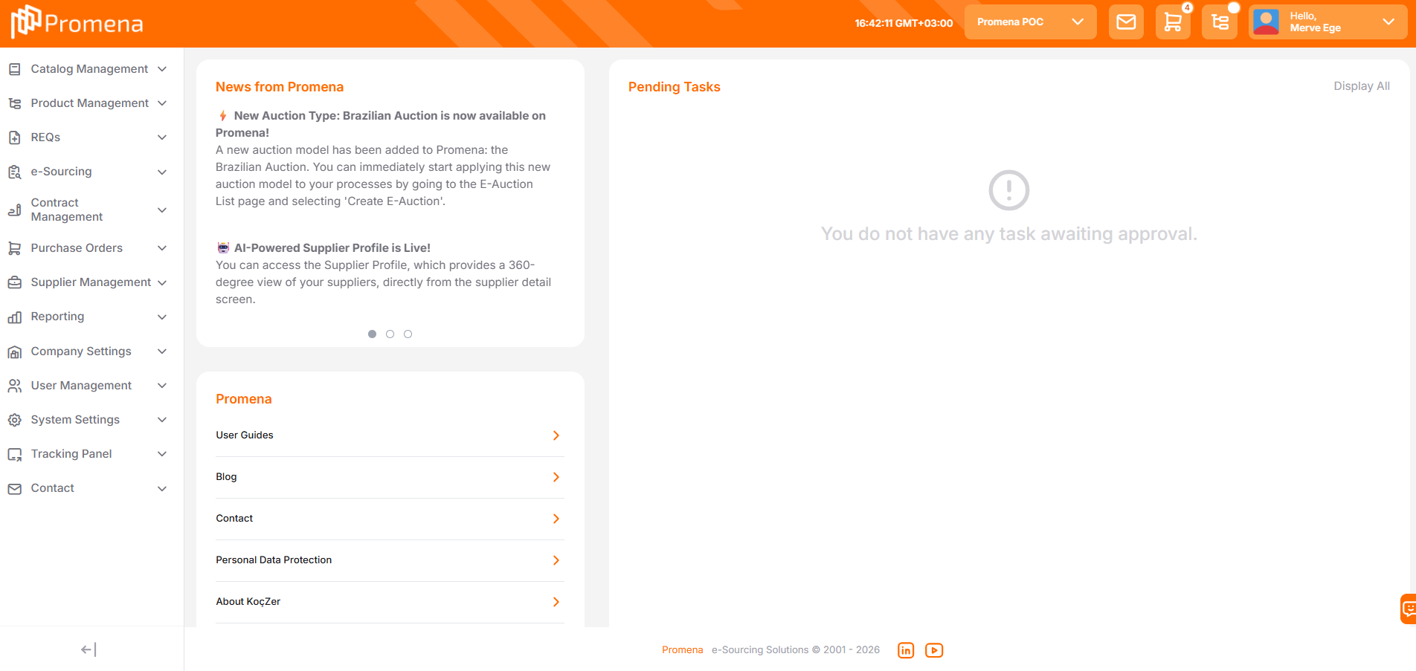Click the Product Management sidebar icon
This screenshot has height=671, width=1416.
point(15,103)
